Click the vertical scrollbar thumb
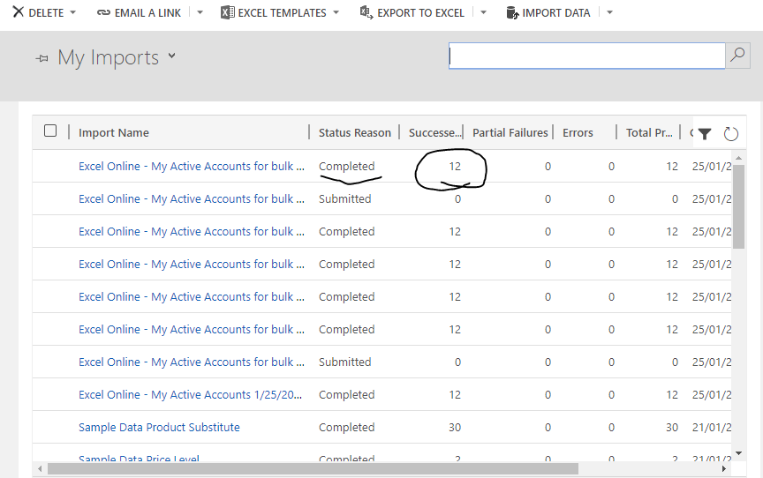Screen dimensions: 763x478 738,206
